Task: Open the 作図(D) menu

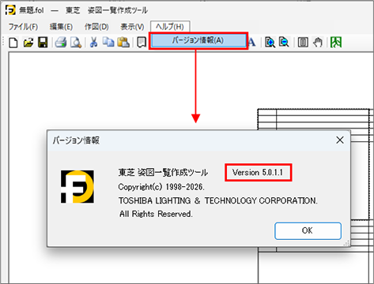Action: (x=96, y=27)
